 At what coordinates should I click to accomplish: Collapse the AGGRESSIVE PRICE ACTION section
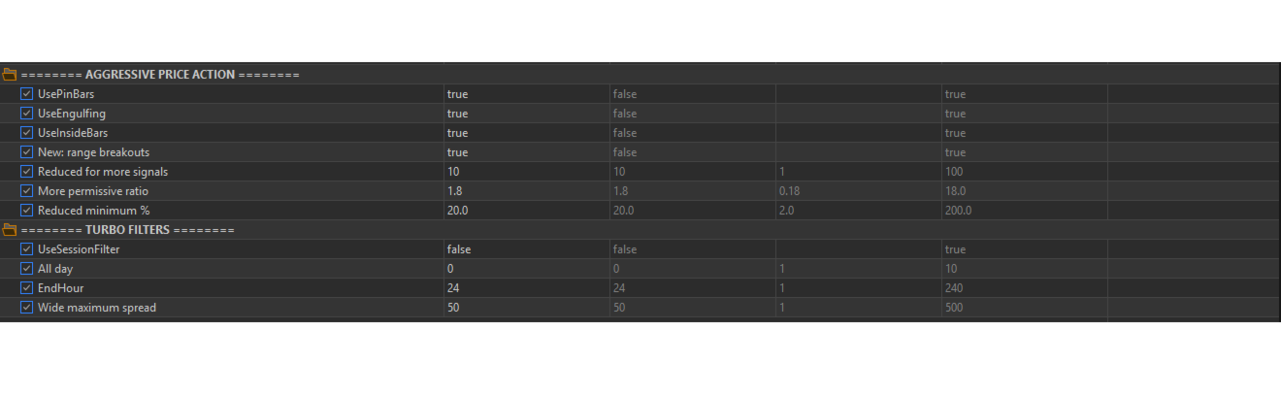160,75
